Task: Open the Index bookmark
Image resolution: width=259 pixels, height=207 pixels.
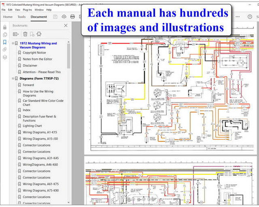Action: point(26,110)
